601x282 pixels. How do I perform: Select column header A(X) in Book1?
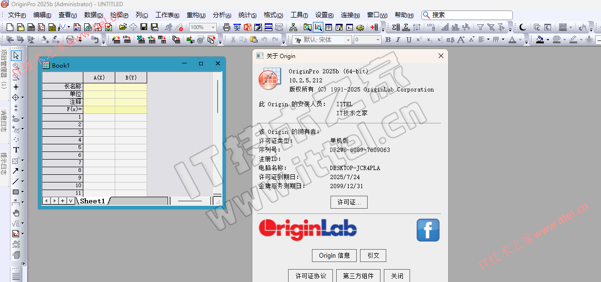coord(99,78)
